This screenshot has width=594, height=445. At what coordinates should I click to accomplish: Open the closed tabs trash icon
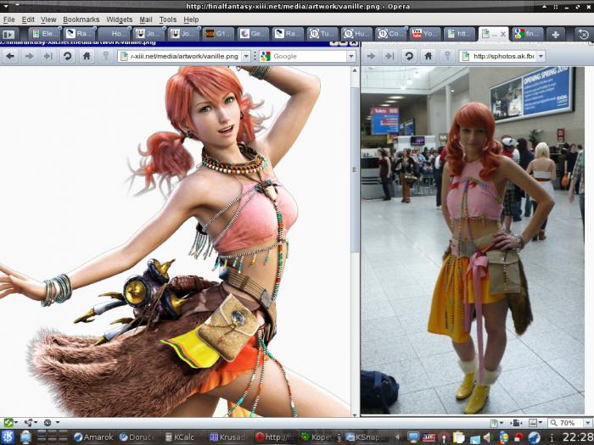(x=584, y=35)
